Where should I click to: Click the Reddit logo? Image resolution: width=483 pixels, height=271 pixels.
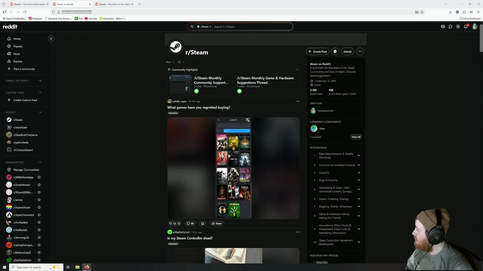point(10,27)
